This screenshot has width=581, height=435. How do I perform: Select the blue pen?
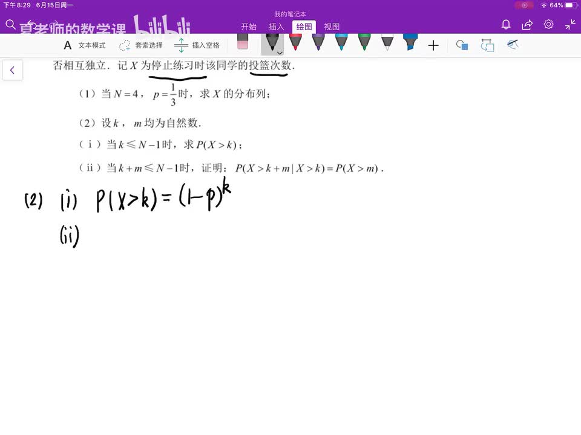click(x=341, y=42)
